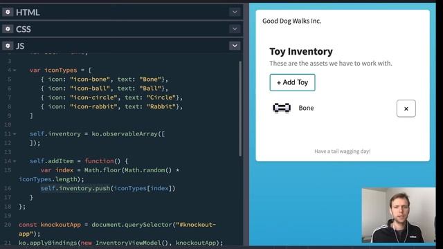Viewport: 443px width, 249px height.
Task: Click the JS editor vertical scrollbar
Action: [240, 109]
